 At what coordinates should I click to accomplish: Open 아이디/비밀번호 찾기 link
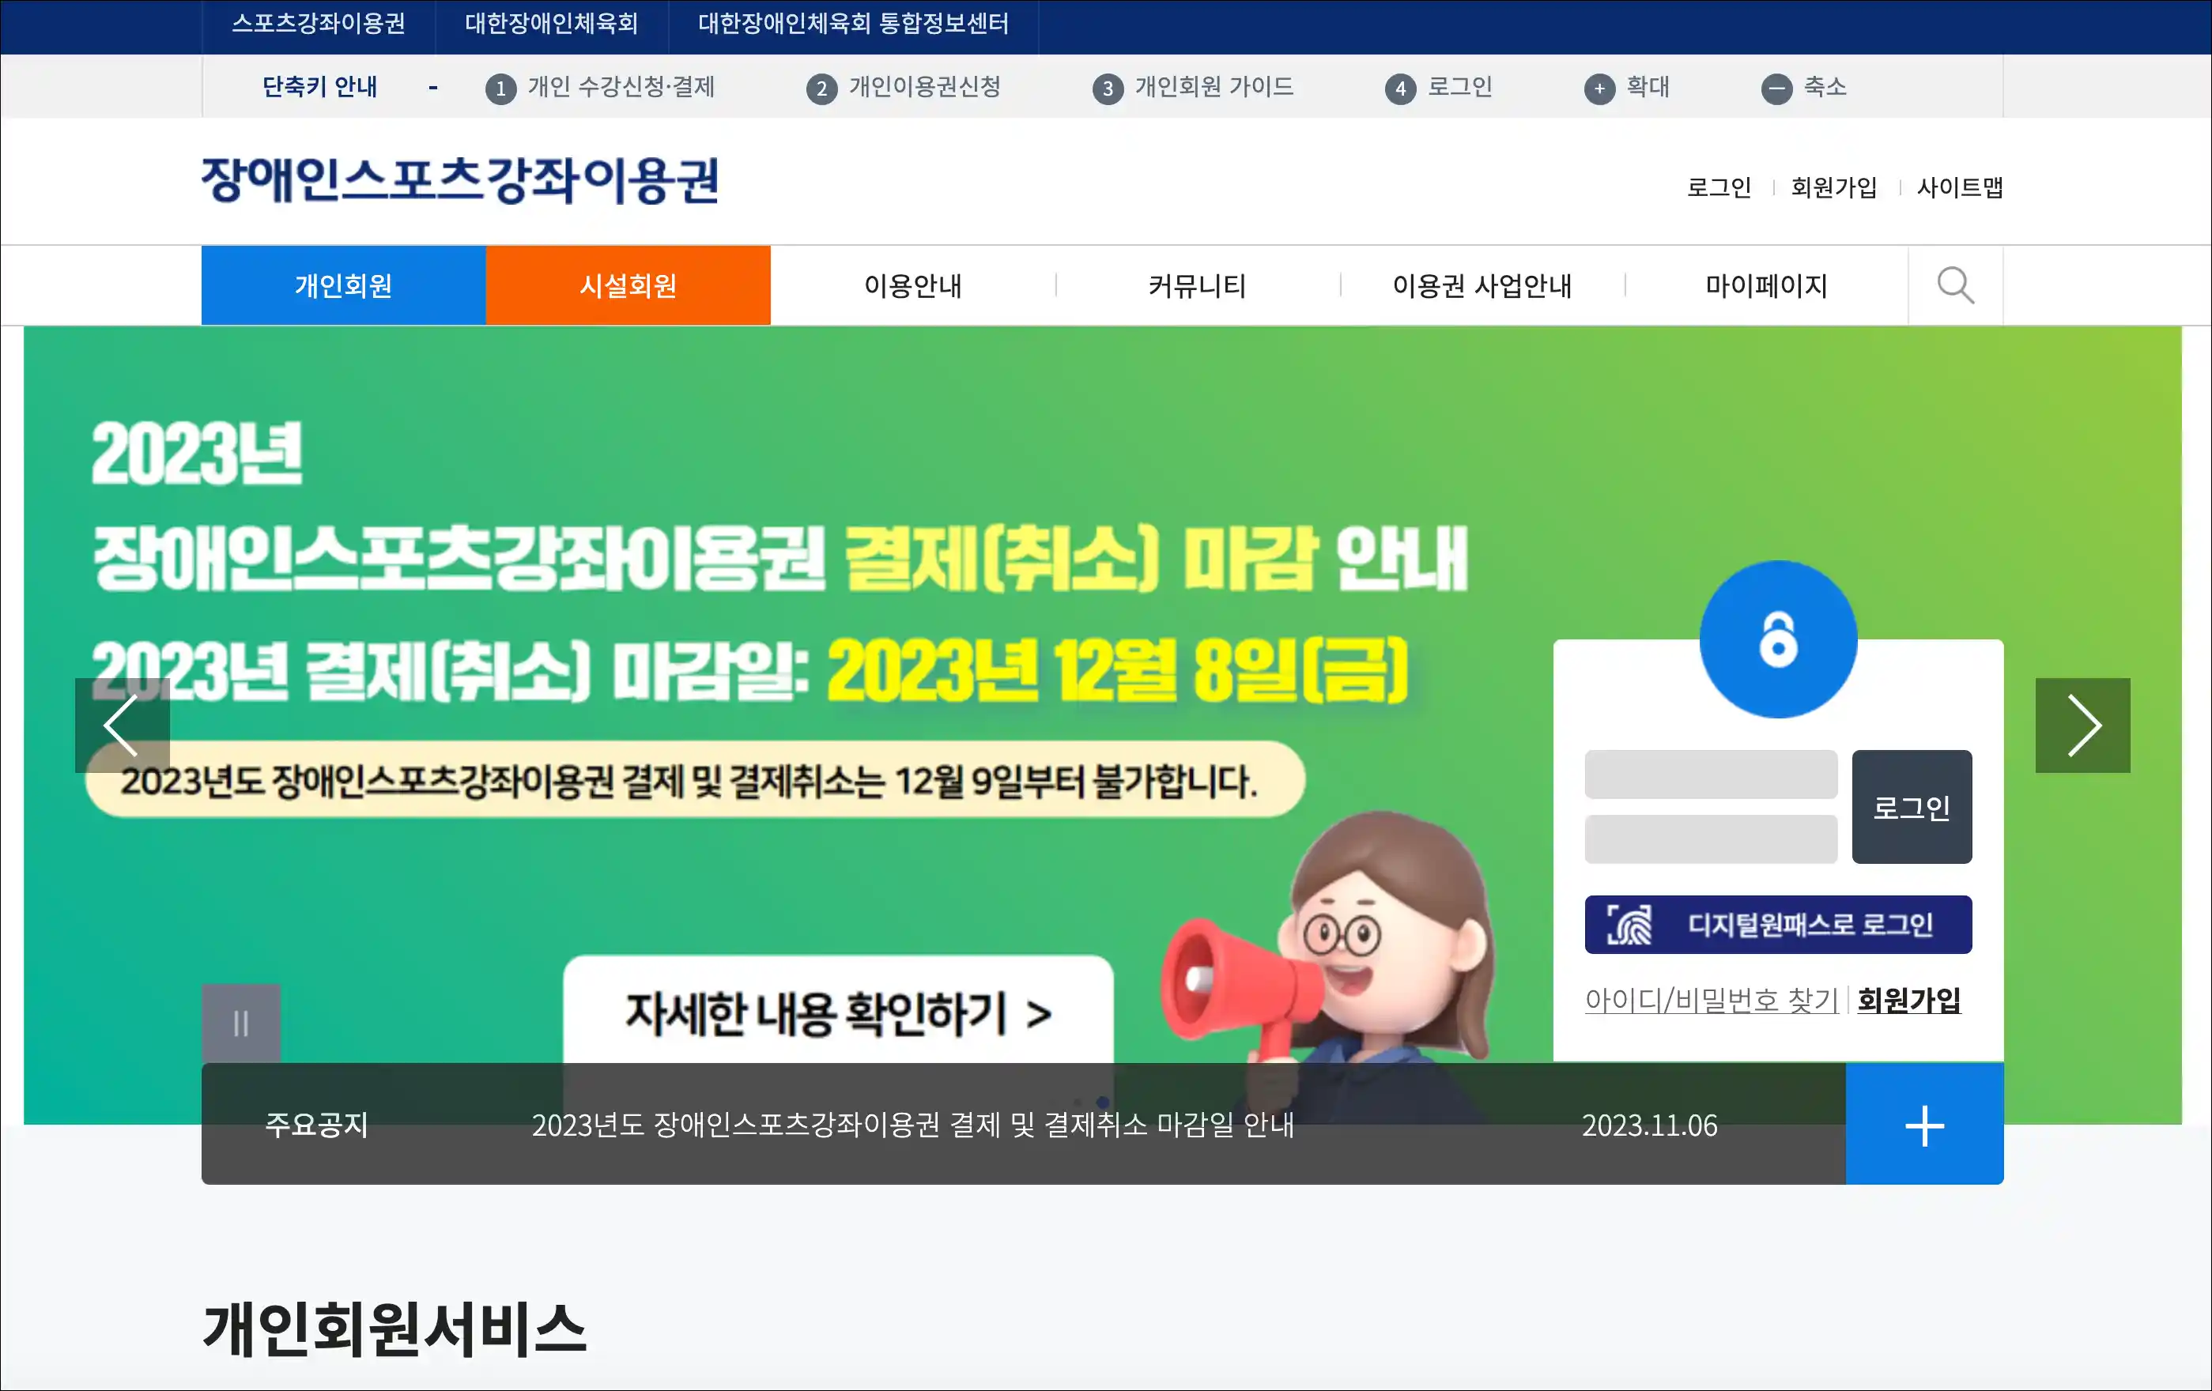1712,999
